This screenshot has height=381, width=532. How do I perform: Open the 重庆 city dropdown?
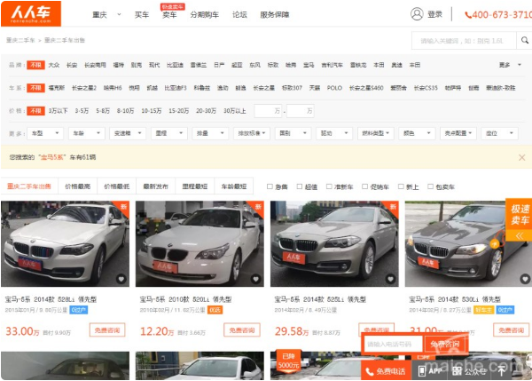tap(106, 14)
